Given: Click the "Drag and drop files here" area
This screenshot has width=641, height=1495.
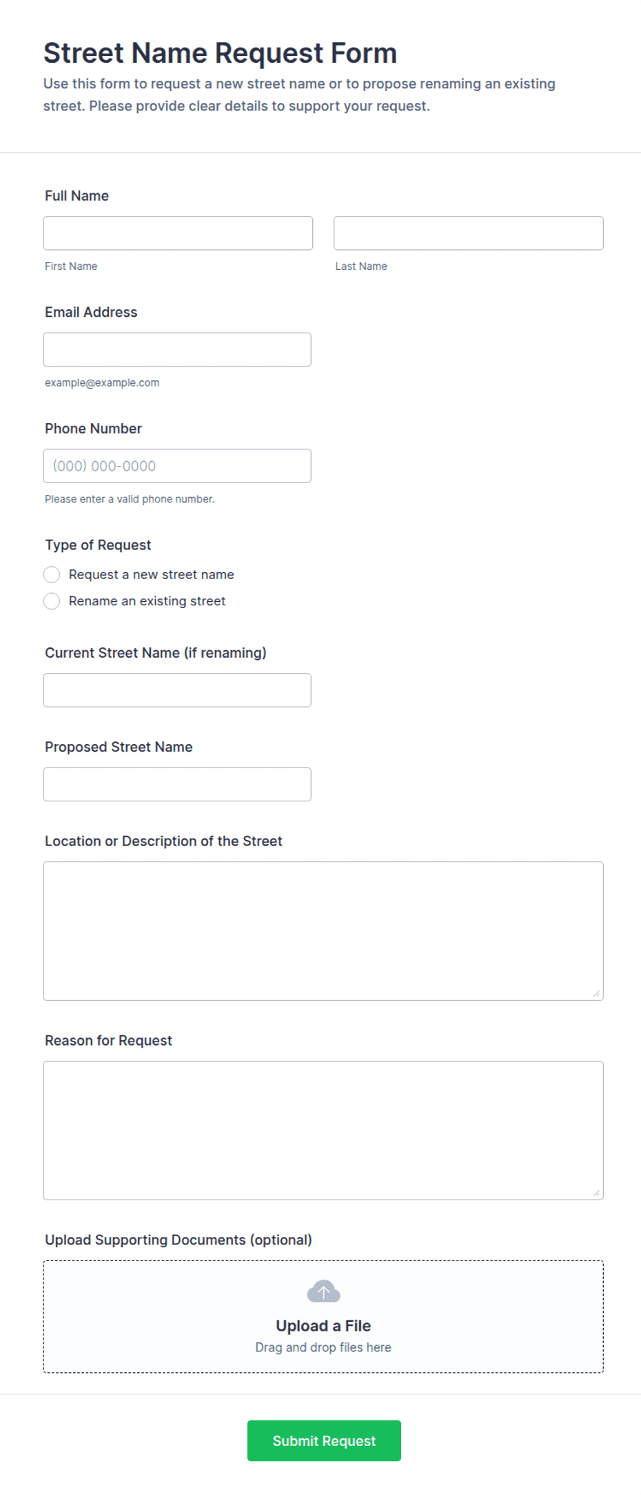Looking at the screenshot, I should pyautogui.click(x=323, y=1347).
